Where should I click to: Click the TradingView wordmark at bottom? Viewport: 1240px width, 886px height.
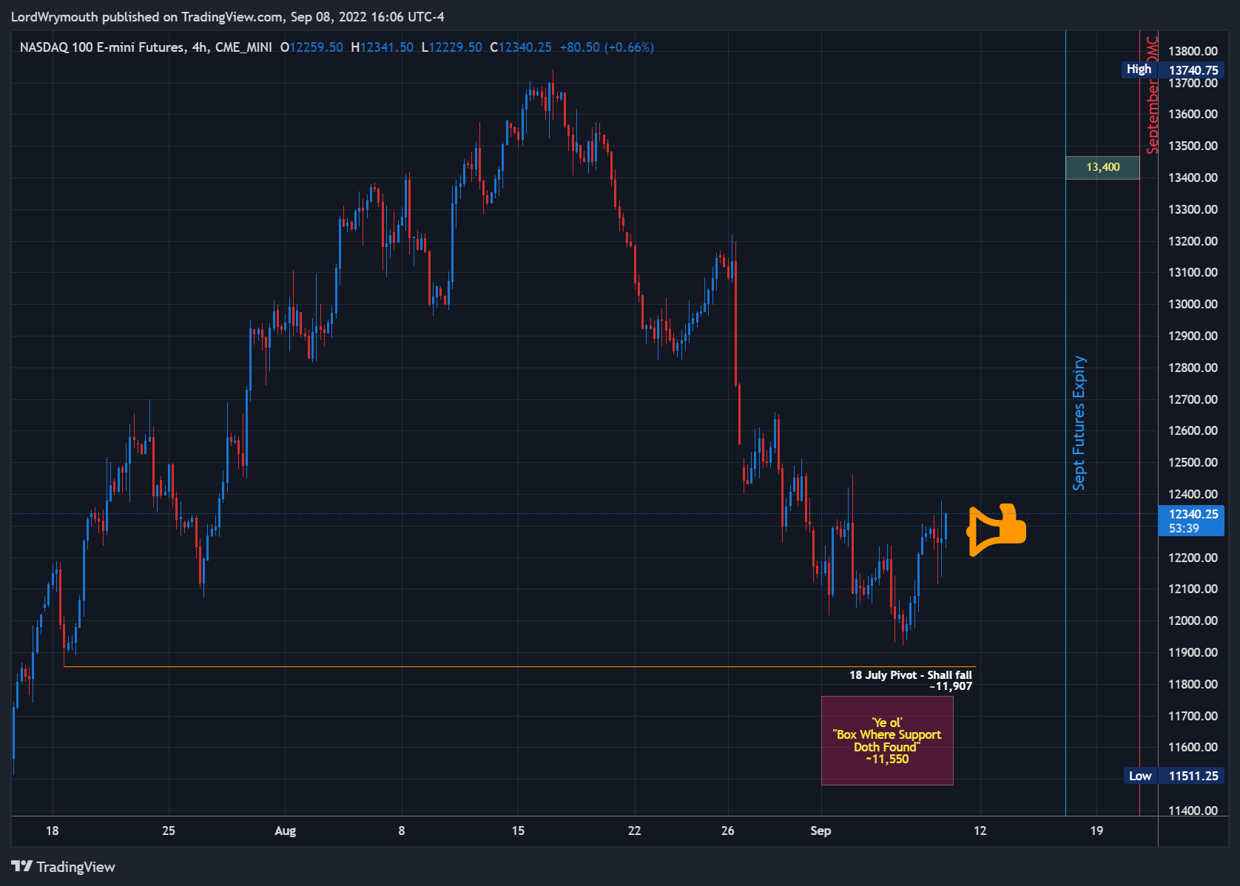75,867
